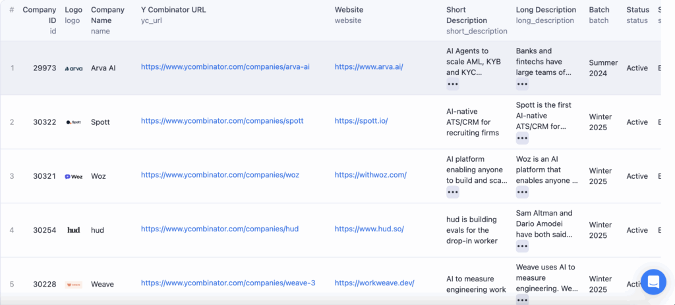The width and height of the screenshot is (675, 305).
Task: Click the "AI-native ATS/CRM for recruiting firms" description
Action: [x=473, y=122]
